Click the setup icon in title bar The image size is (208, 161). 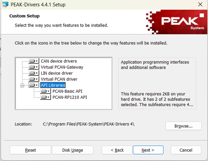(5, 5)
